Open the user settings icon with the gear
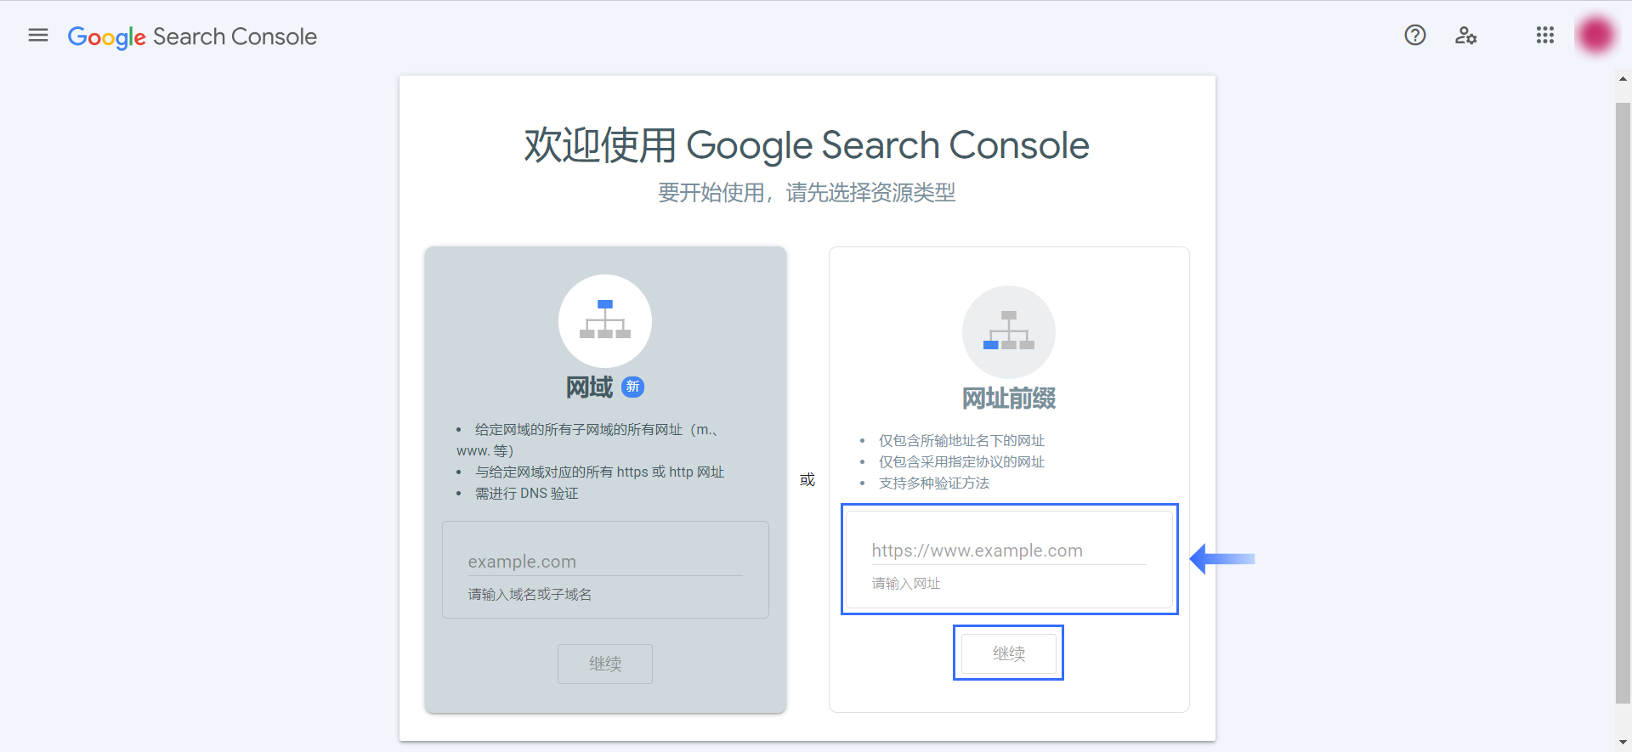1632x752 pixels. [1465, 36]
